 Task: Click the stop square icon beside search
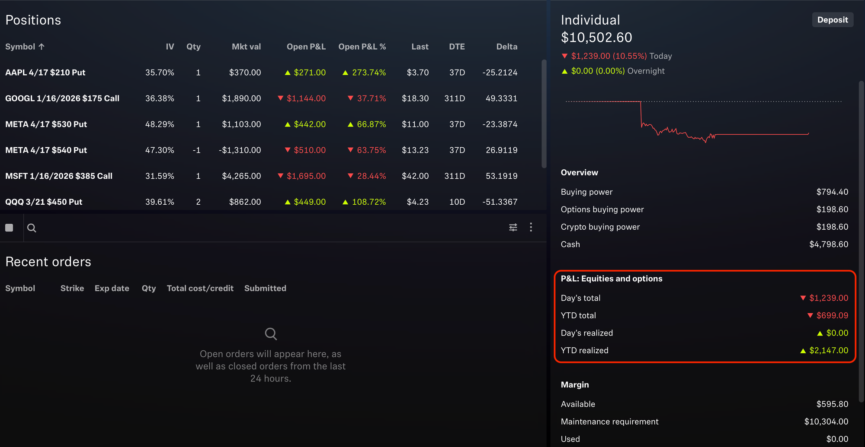coord(9,228)
